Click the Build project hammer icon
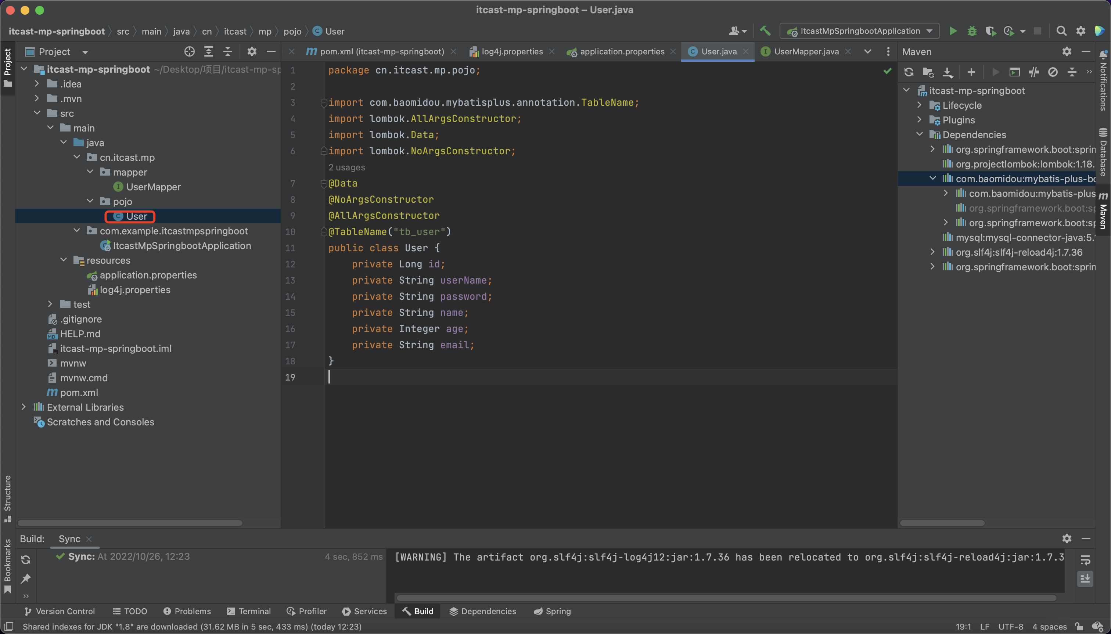 pyautogui.click(x=765, y=31)
